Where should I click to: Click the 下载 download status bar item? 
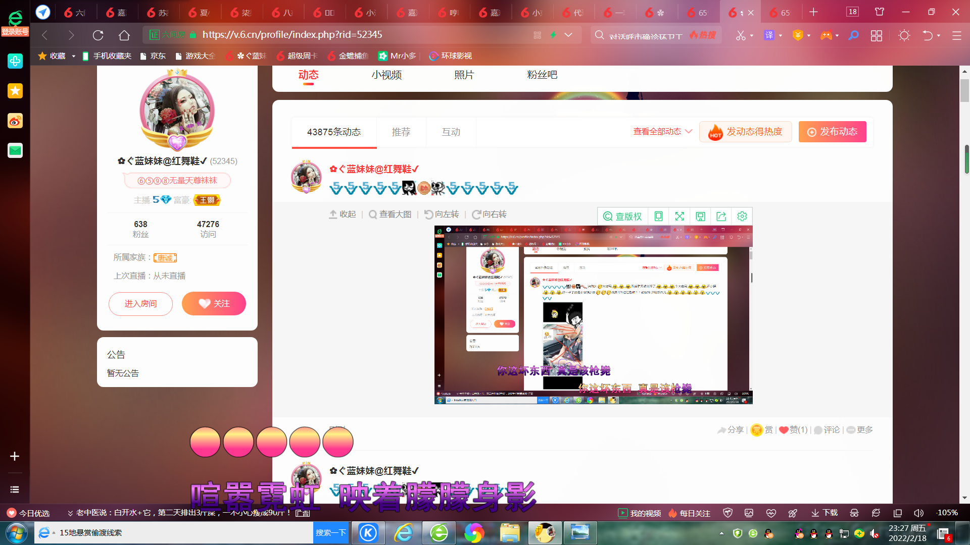[825, 513]
